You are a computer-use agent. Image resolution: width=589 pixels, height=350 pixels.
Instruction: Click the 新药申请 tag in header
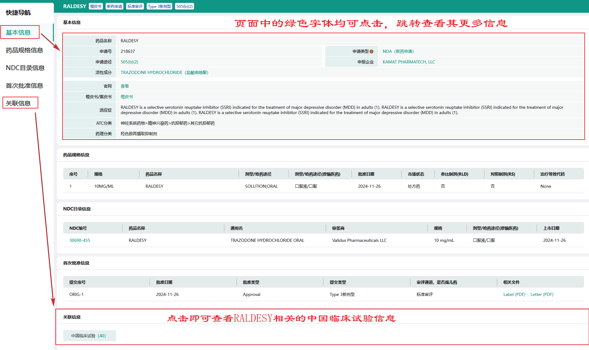[x=114, y=7]
